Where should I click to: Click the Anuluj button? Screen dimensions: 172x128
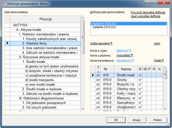click(137, 120)
